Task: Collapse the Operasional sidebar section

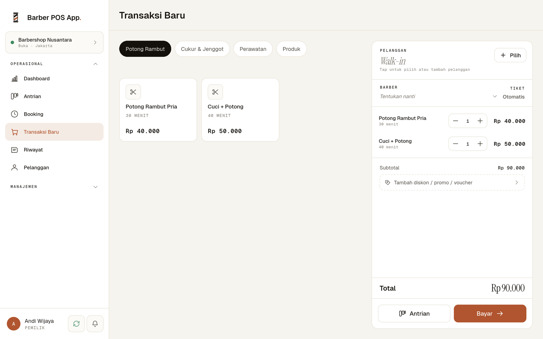Action: pyautogui.click(x=95, y=64)
